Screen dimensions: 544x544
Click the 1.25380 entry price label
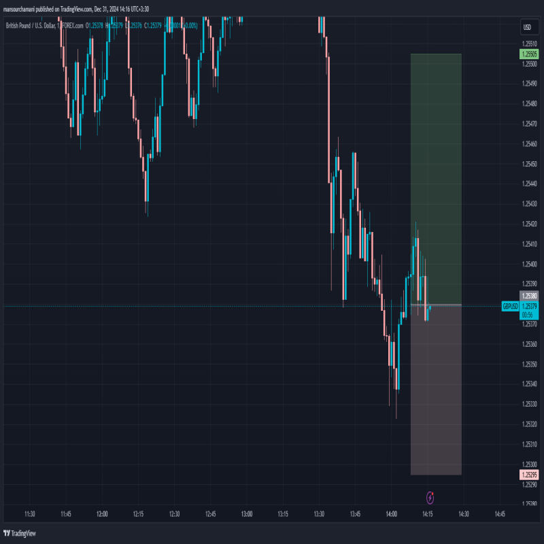tap(529, 296)
